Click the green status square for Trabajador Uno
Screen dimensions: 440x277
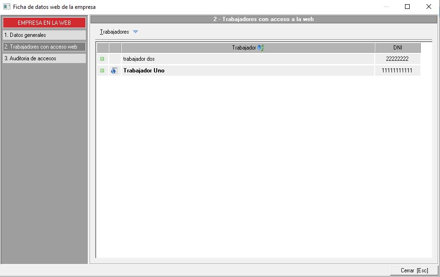[102, 71]
